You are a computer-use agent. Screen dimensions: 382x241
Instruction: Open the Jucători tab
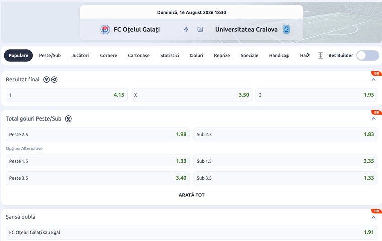click(80, 56)
